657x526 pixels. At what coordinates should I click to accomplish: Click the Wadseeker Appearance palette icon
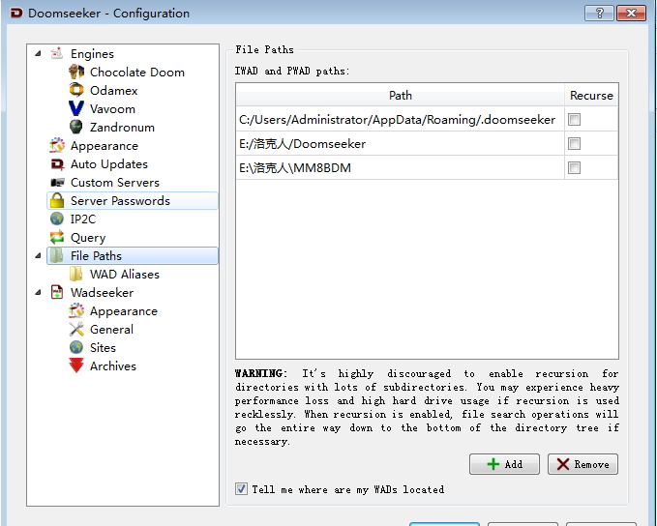point(75,310)
